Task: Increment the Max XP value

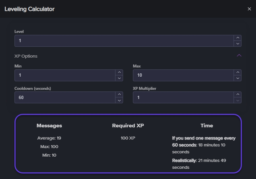Action: coord(238,72)
